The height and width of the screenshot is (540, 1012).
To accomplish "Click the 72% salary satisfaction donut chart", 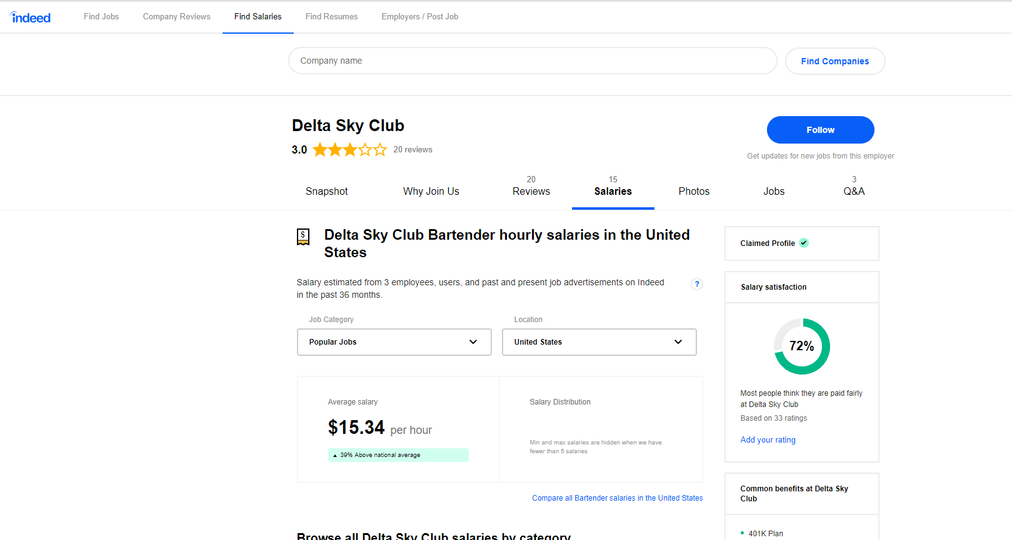I will pos(802,346).
